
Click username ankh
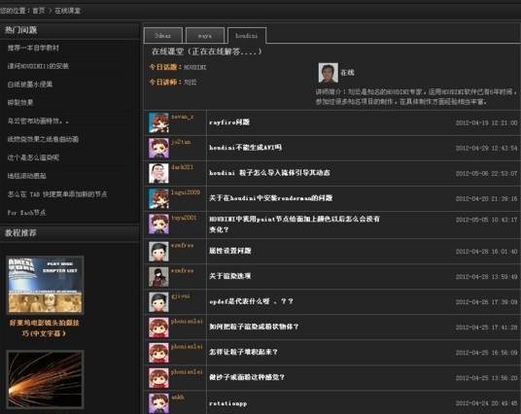pyautogui.click(x=178, y=397)
